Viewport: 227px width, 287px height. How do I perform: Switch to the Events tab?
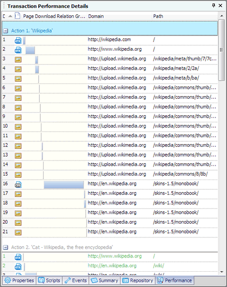pos(75,280)
